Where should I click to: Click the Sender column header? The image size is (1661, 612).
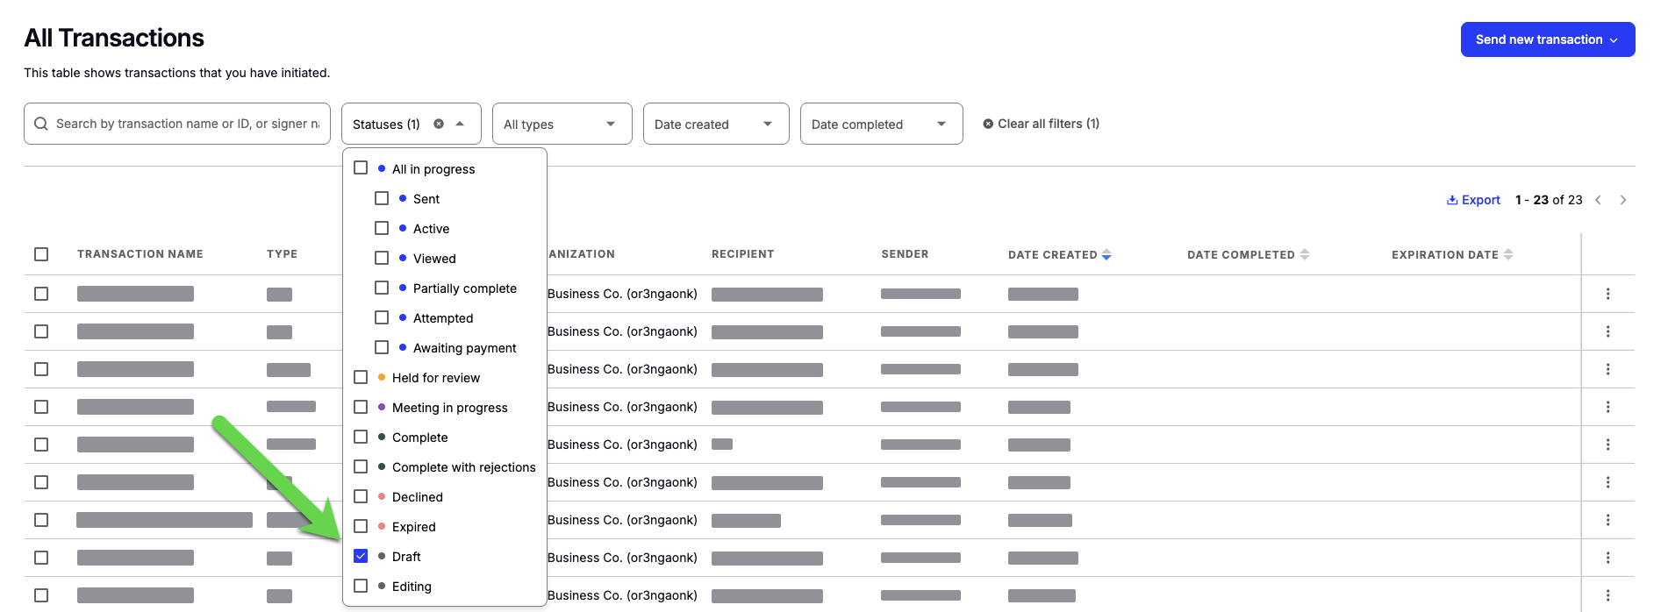point(905,254)
